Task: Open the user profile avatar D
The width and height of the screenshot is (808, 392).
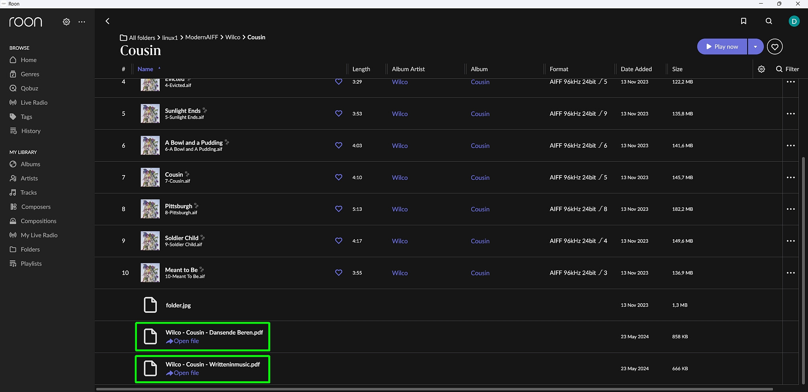Action: [794, 21]
